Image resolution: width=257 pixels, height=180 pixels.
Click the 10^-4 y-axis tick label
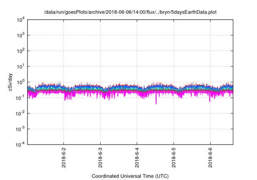20,145
